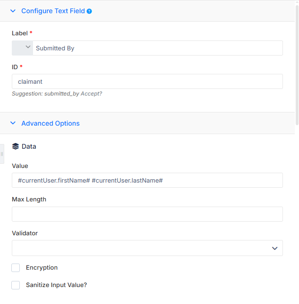Open the Validator combo box
Image resolution: width=299 pixels, height=304 pixels.
coord(147,248)
